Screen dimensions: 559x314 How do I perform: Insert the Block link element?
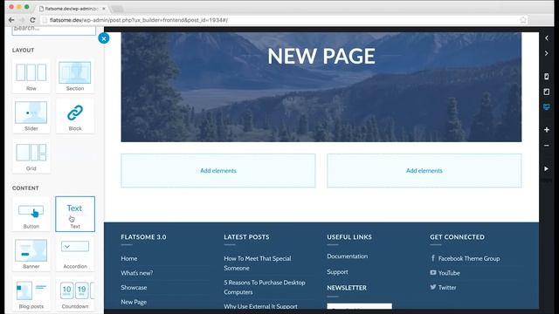coord(75,116)
